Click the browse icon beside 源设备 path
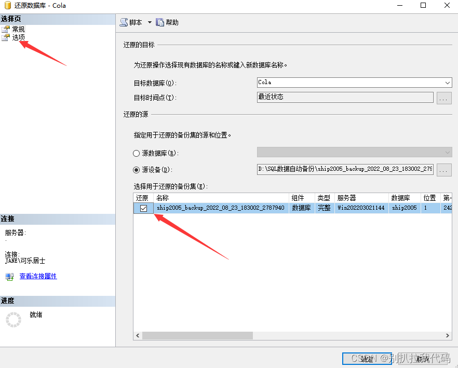458x368 pixels. click(445, 170)
